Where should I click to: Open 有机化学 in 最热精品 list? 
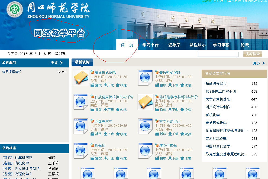click(x=22, y=163)
